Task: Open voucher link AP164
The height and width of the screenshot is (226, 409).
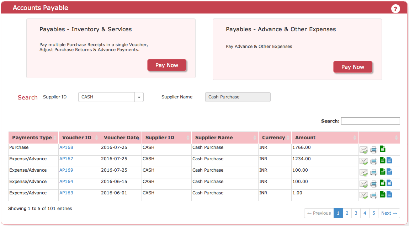Action: pos(66,182)
